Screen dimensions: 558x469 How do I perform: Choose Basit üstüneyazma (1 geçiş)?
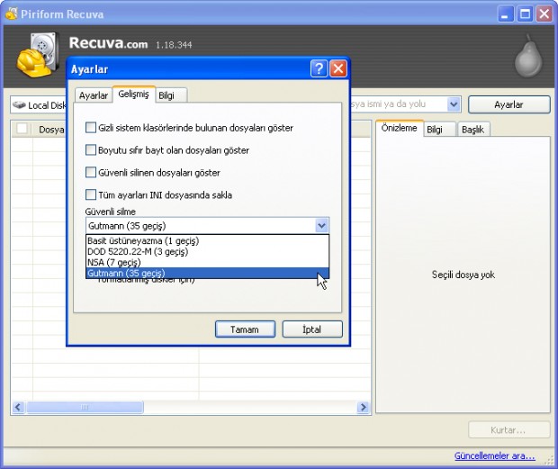[x=208, y=240]
